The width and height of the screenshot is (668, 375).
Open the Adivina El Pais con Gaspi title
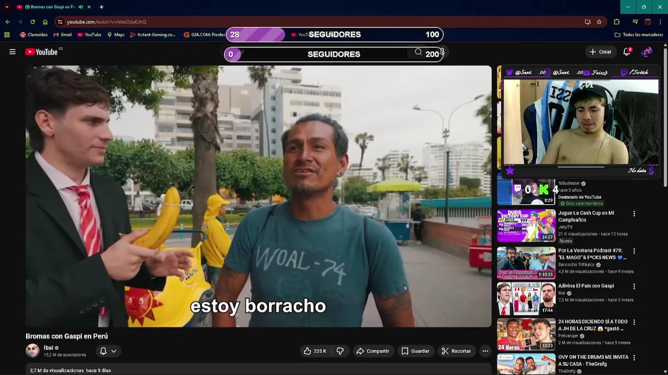(x=586, y=286)
